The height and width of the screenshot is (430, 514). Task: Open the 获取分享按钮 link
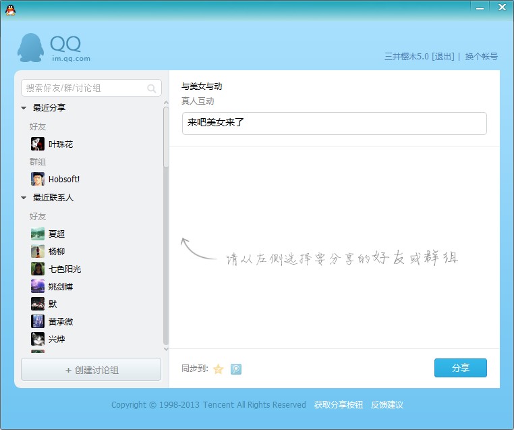(338, 405)
